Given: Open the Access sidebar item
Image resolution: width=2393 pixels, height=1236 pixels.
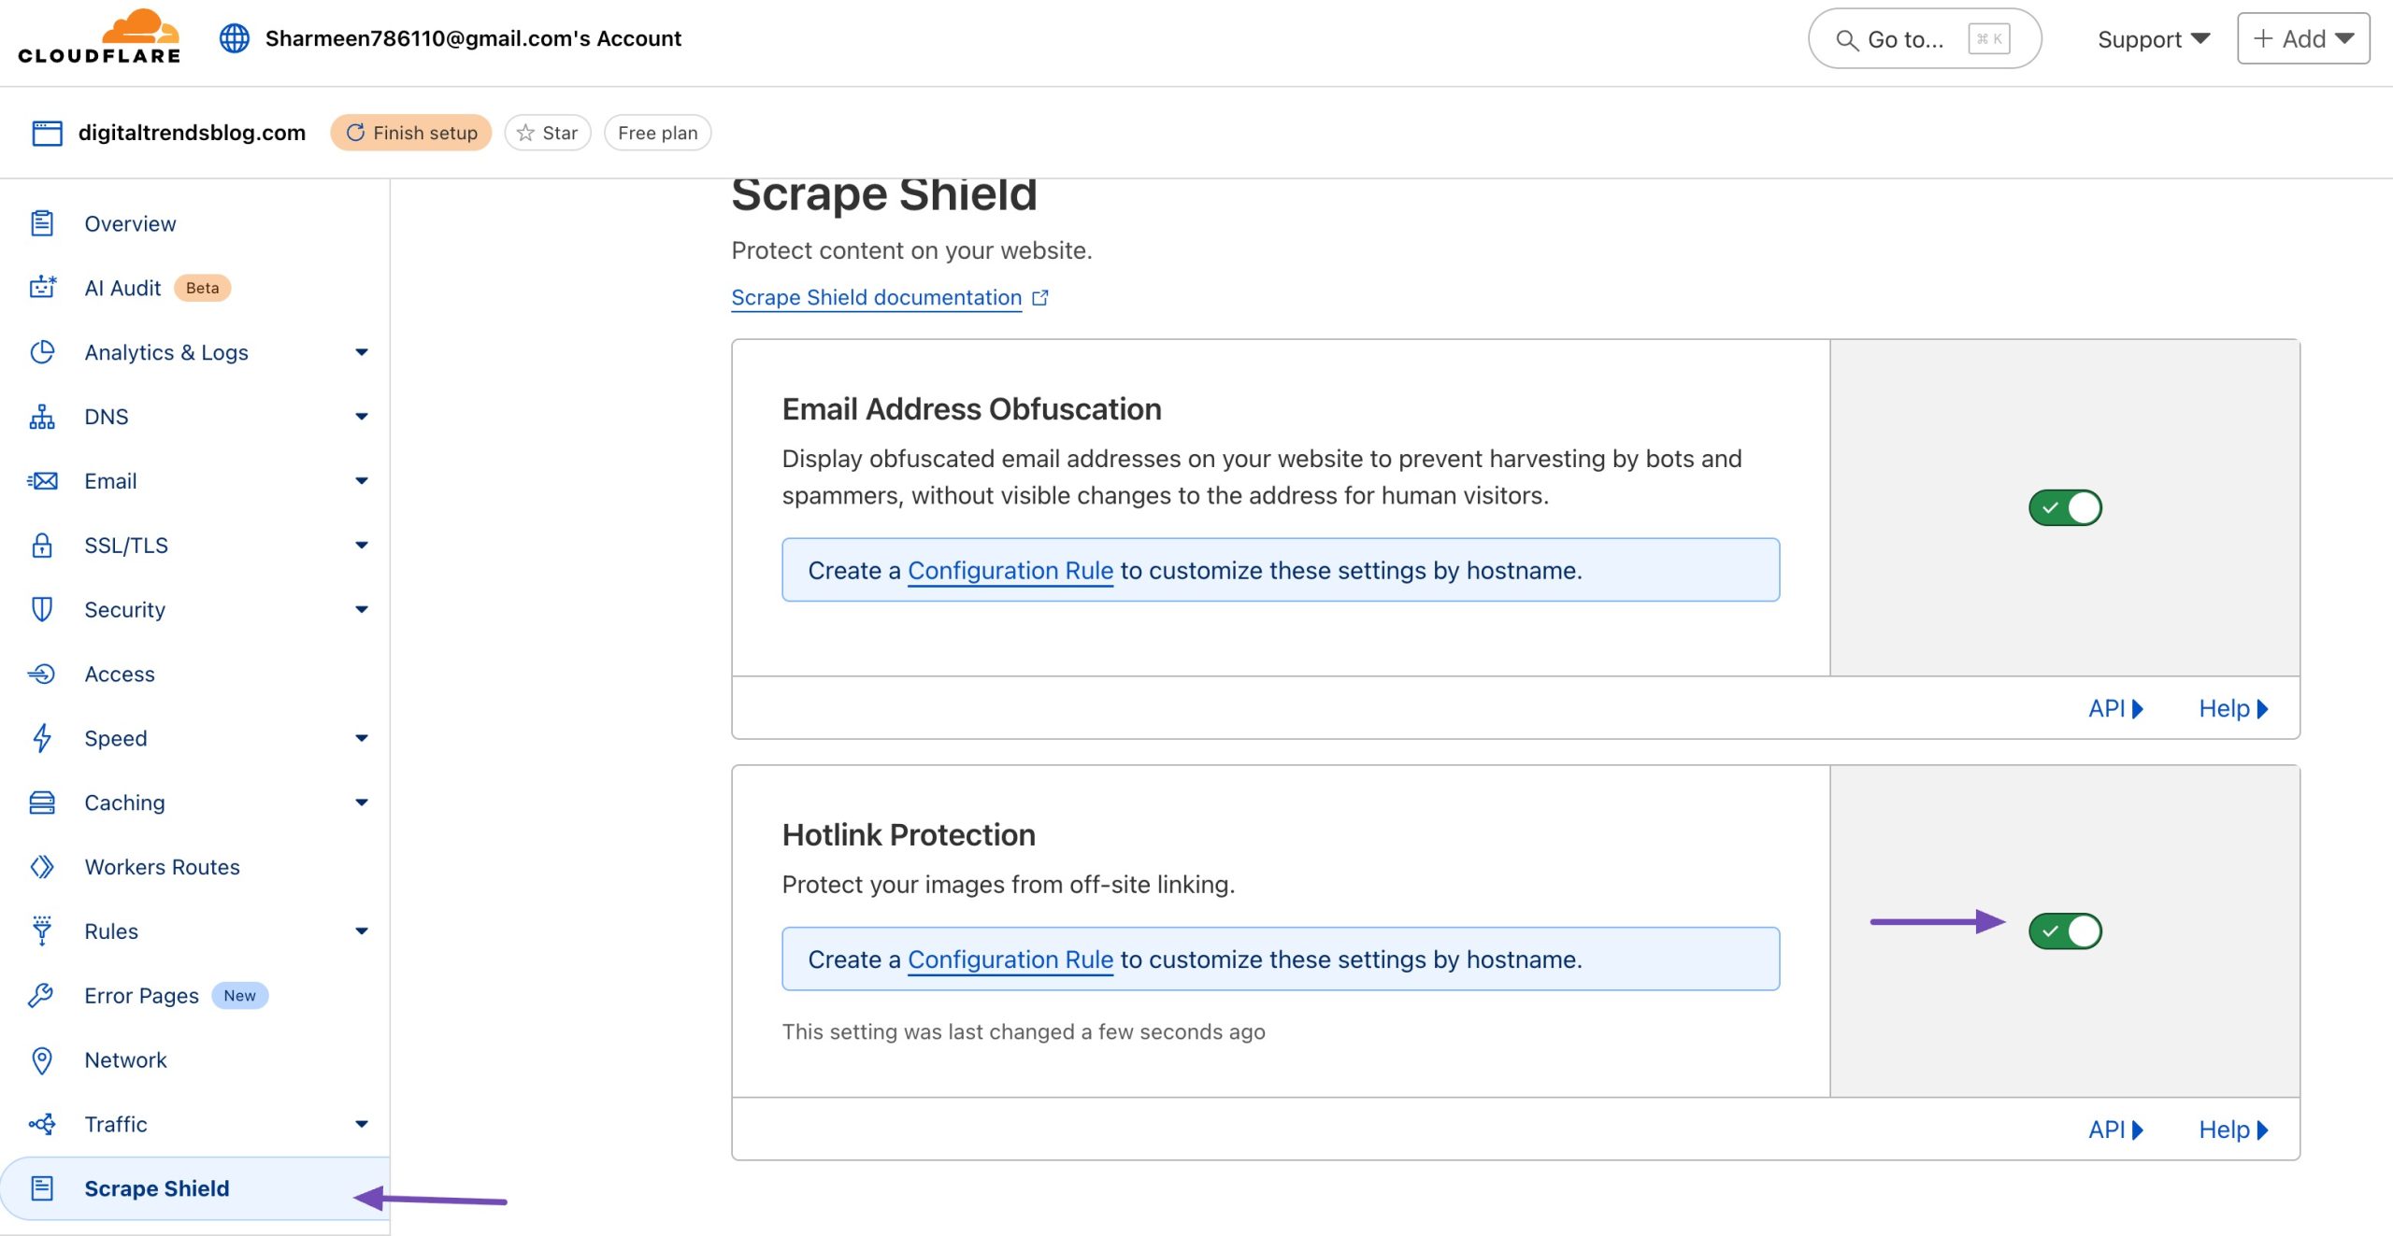Looking at the screenshot, I should pyautogui.click(x=120, y=675).
